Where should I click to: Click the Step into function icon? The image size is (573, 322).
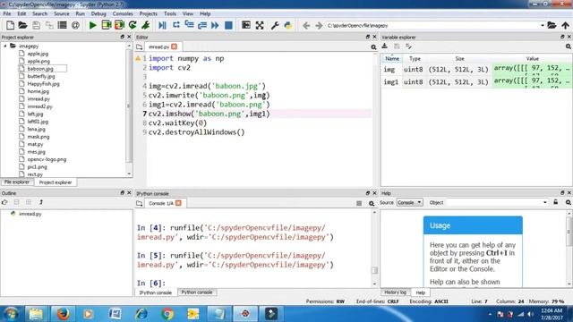point(189,25)
